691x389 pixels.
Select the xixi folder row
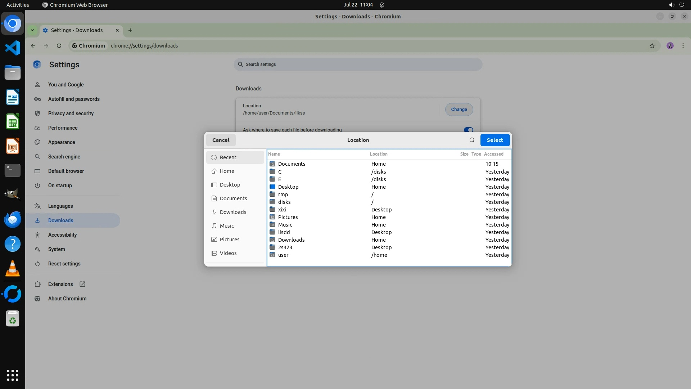click(x=282, y=210)
